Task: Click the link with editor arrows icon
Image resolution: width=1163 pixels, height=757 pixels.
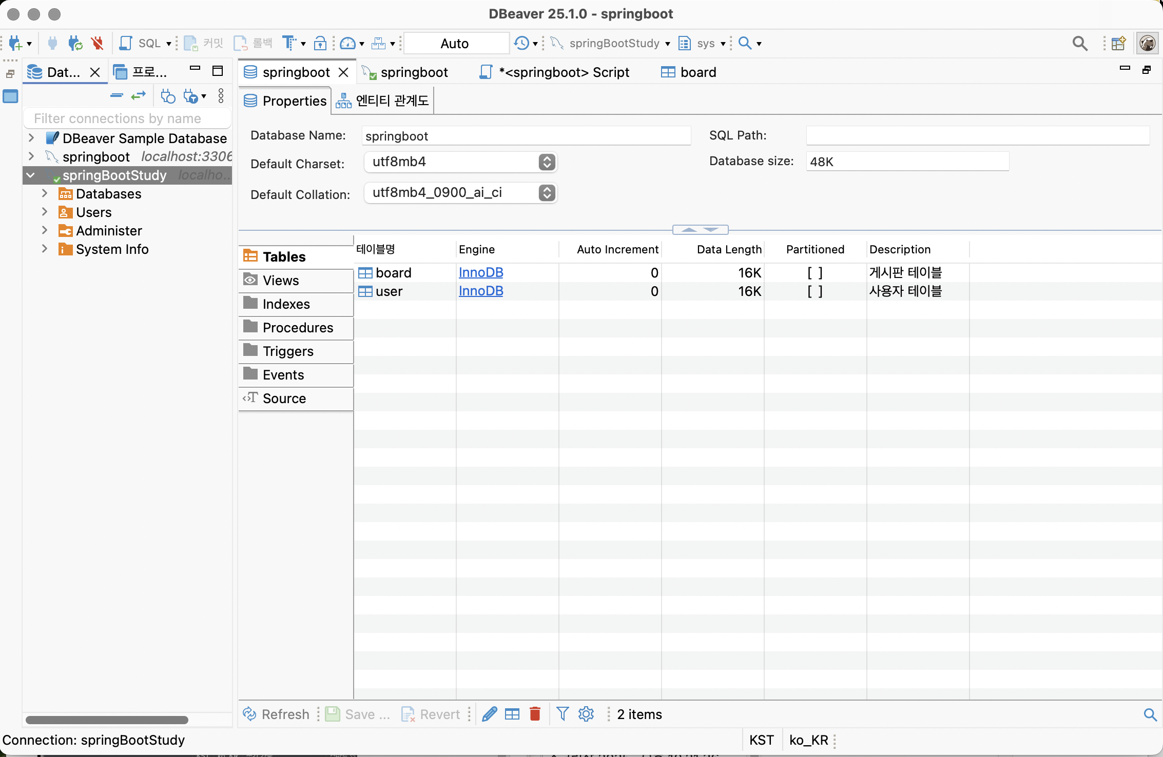Action: (139, 96)
